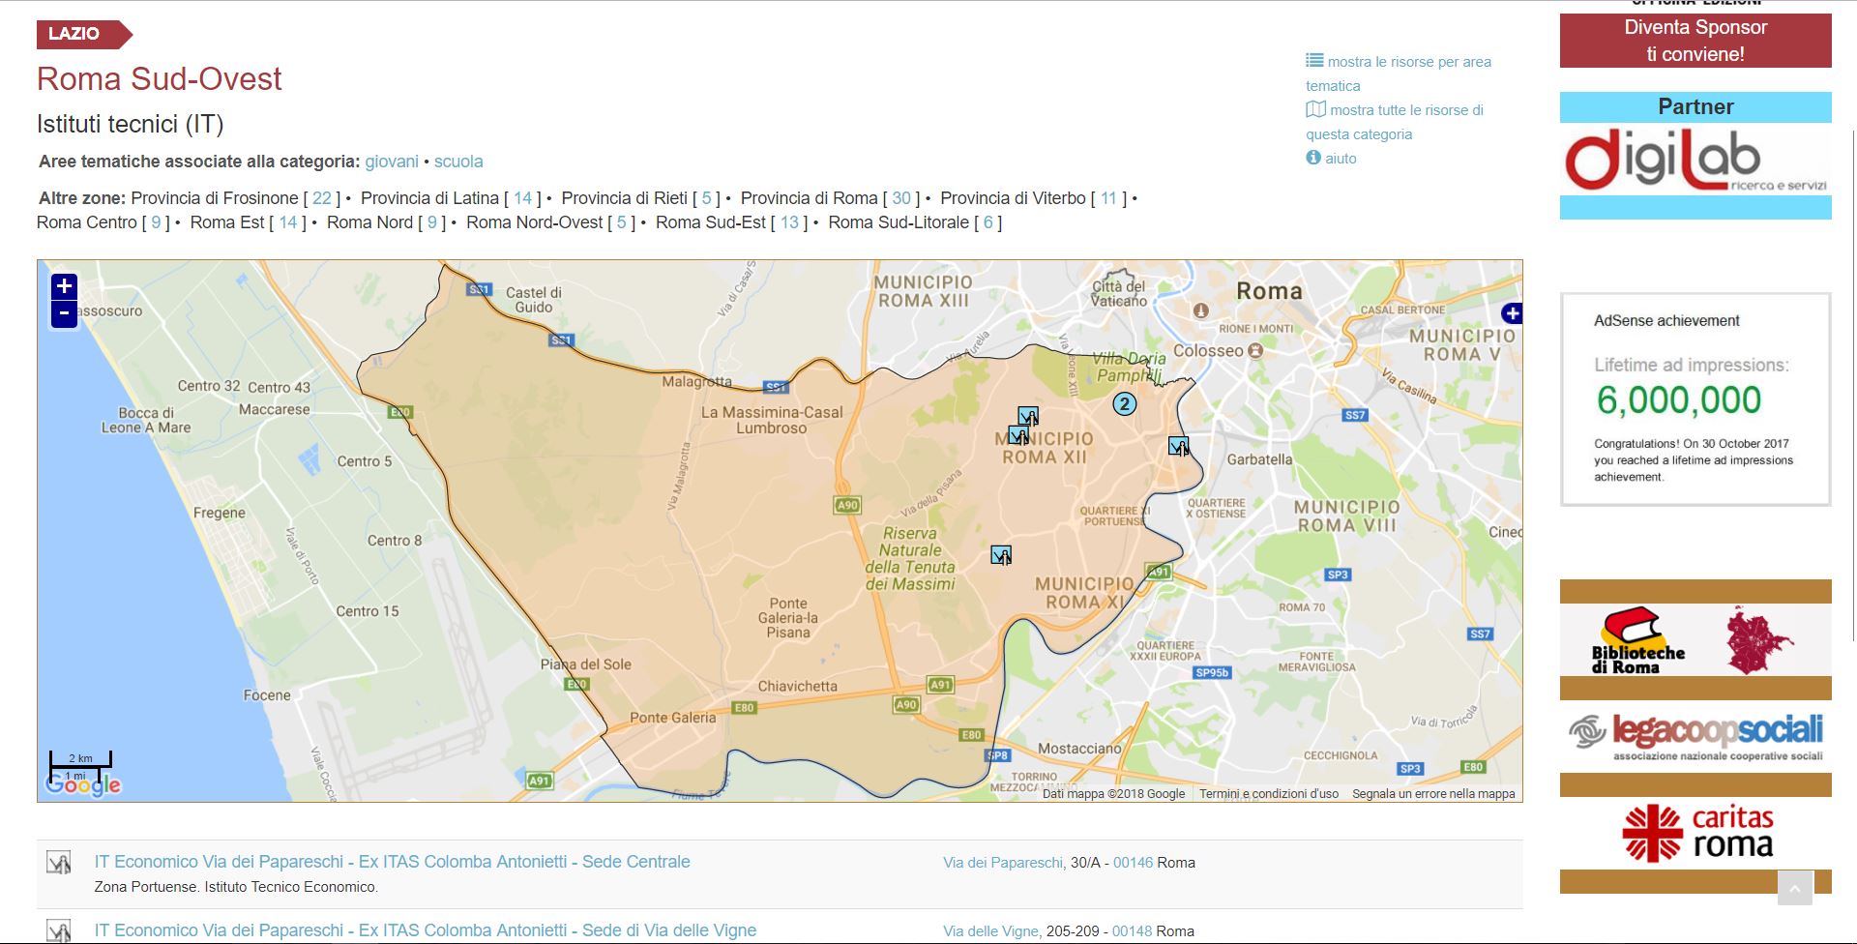1857x944 pixels.
Task: Click postal code 00148 link
Action: coord(1132,931)
